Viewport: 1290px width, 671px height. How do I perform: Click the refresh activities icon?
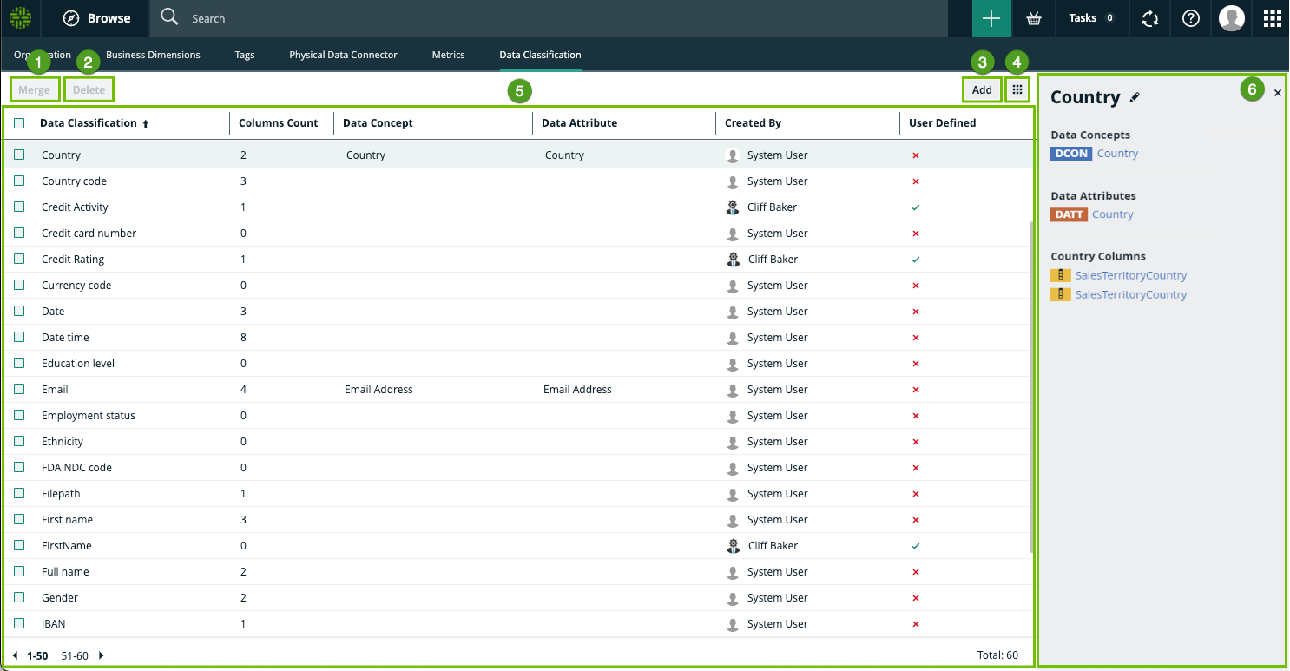[1150, 18]
